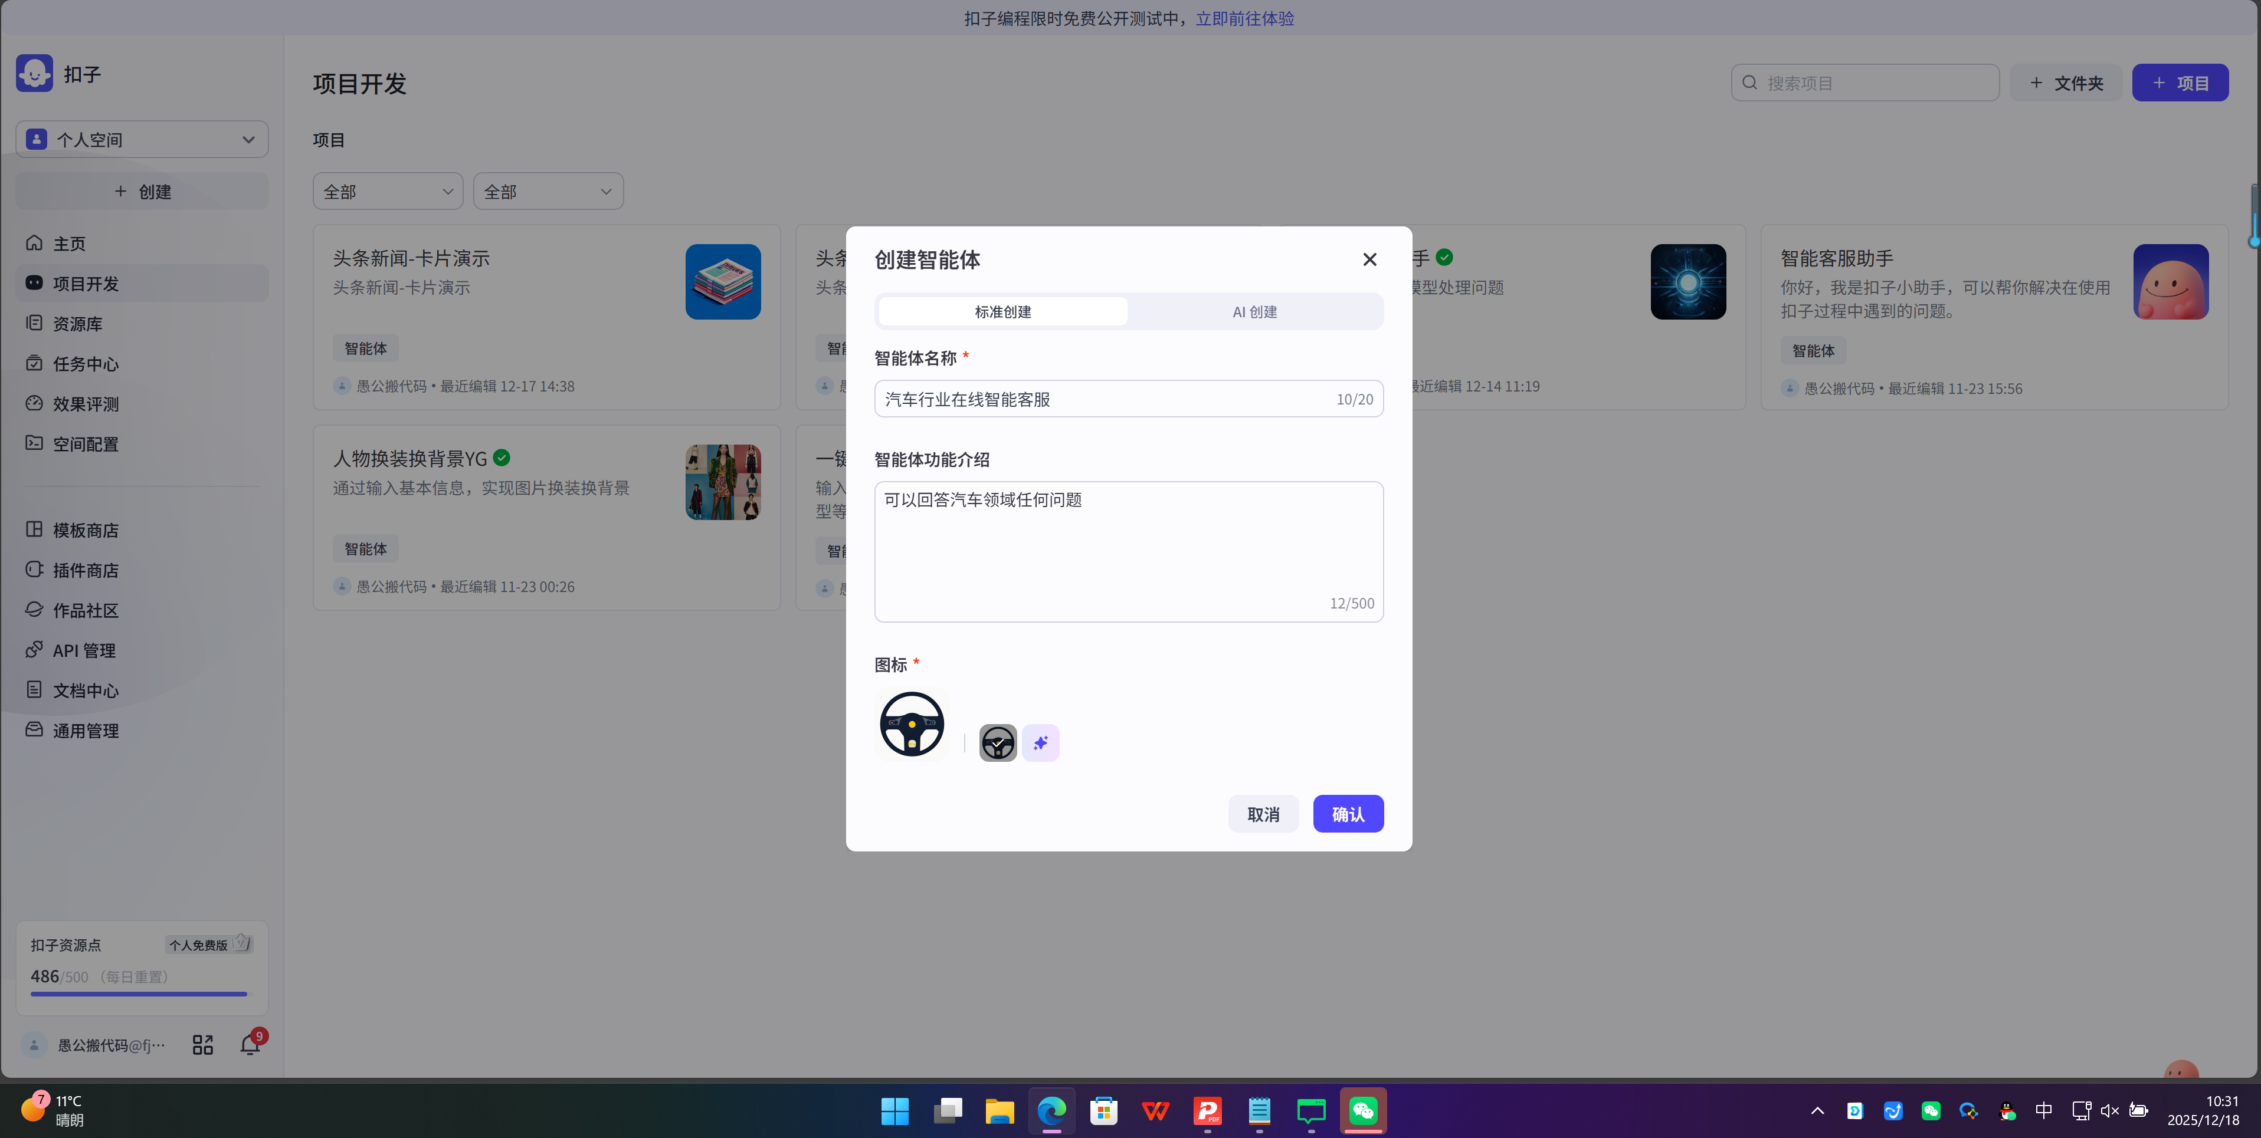Image resolution: width=2261 pixels, height=1138 pixels.
Task: Select the small steering wheel icon option
Action: [997, 742]
